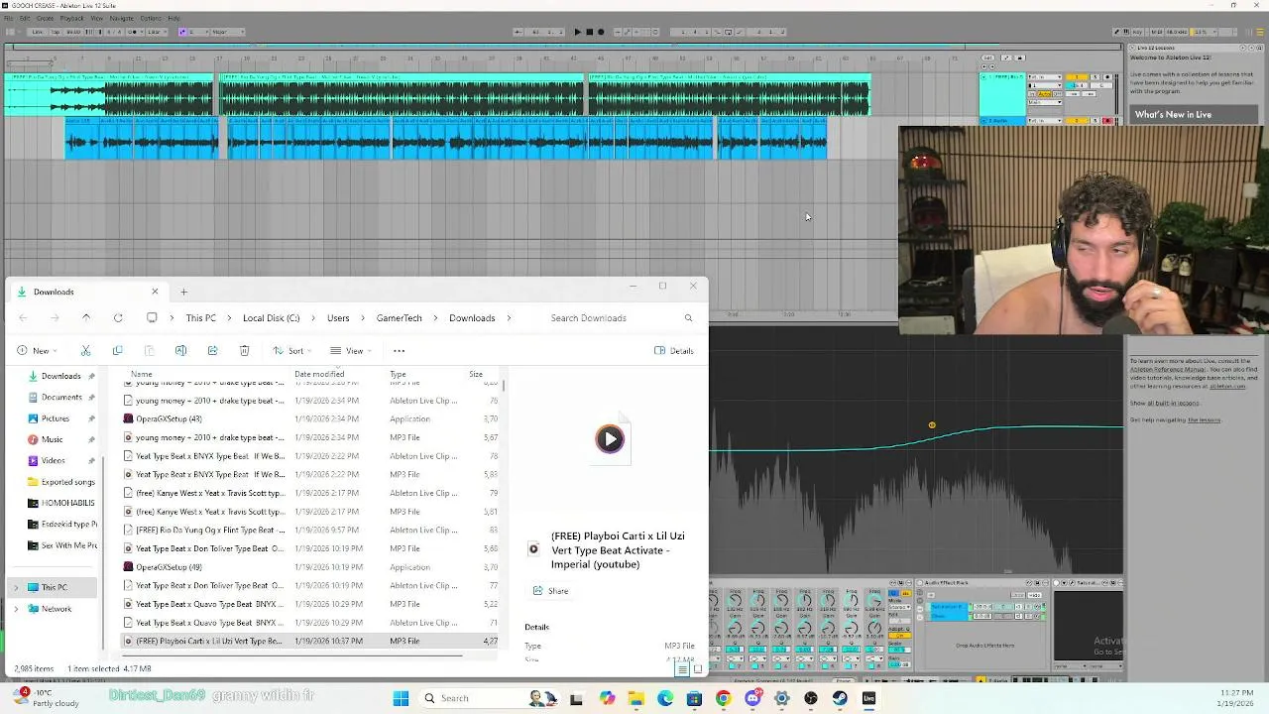Click Share button under the file preview

coord(551,591)
